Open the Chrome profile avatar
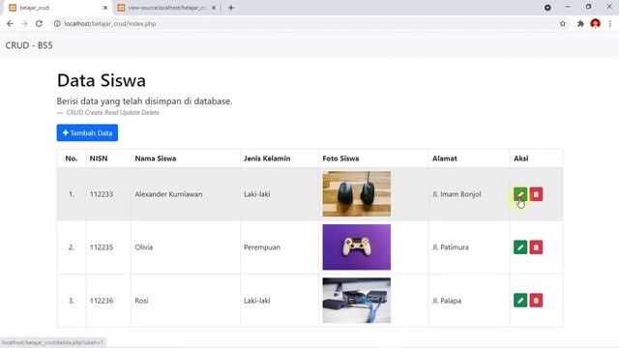 [x=596, y=23]
